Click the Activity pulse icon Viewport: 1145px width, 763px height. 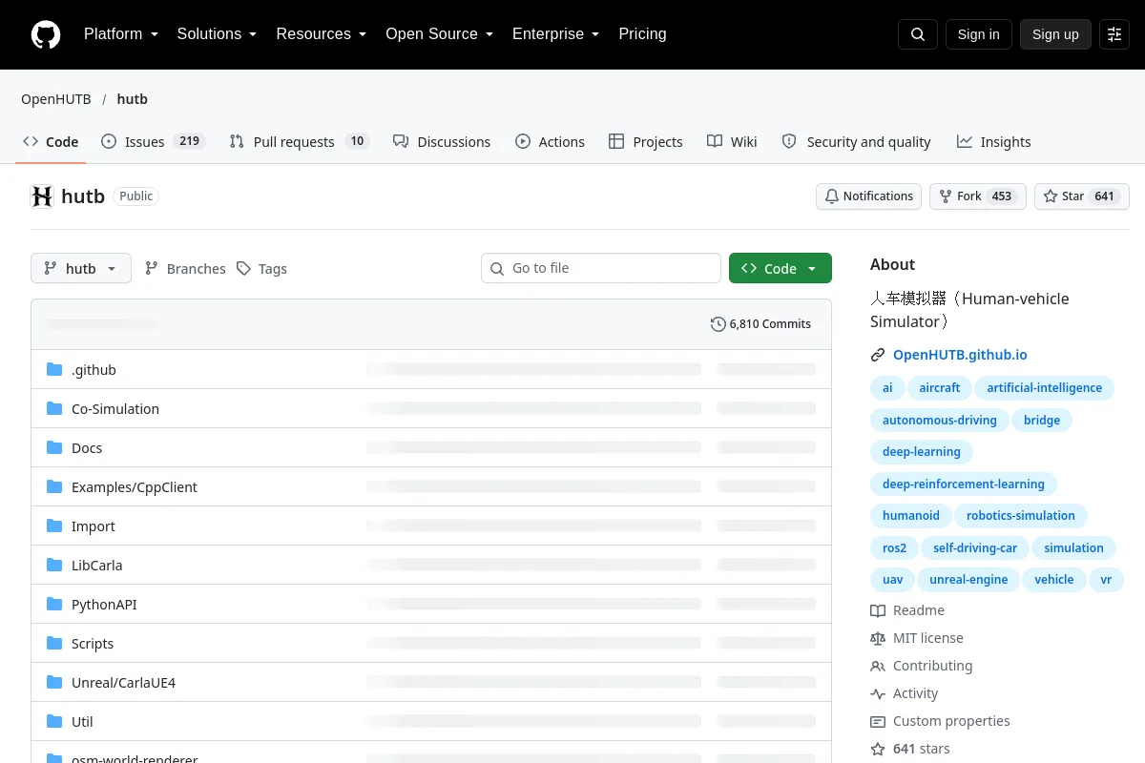878,693
